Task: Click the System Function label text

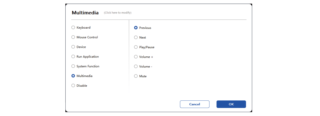Action: [x=88, y=66]
